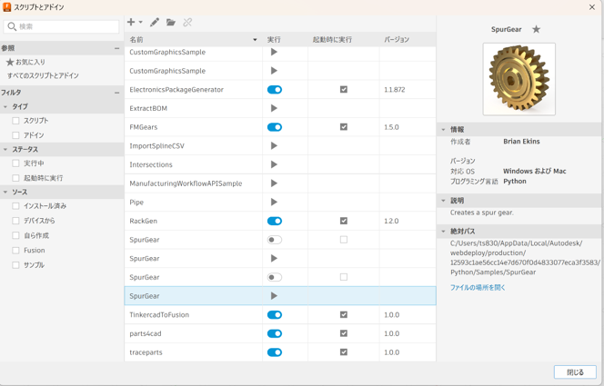Collapse the 絶対パス details section
The image size is (604, 386).
click(x=443, y=231)
